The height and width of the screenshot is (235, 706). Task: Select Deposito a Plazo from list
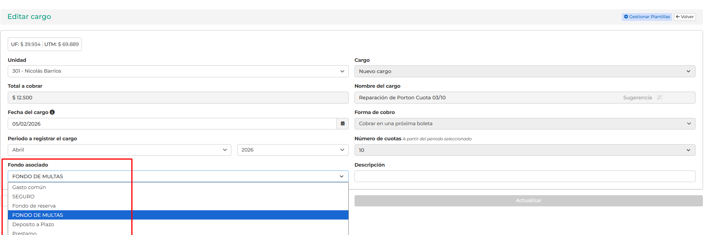point(33,224)
